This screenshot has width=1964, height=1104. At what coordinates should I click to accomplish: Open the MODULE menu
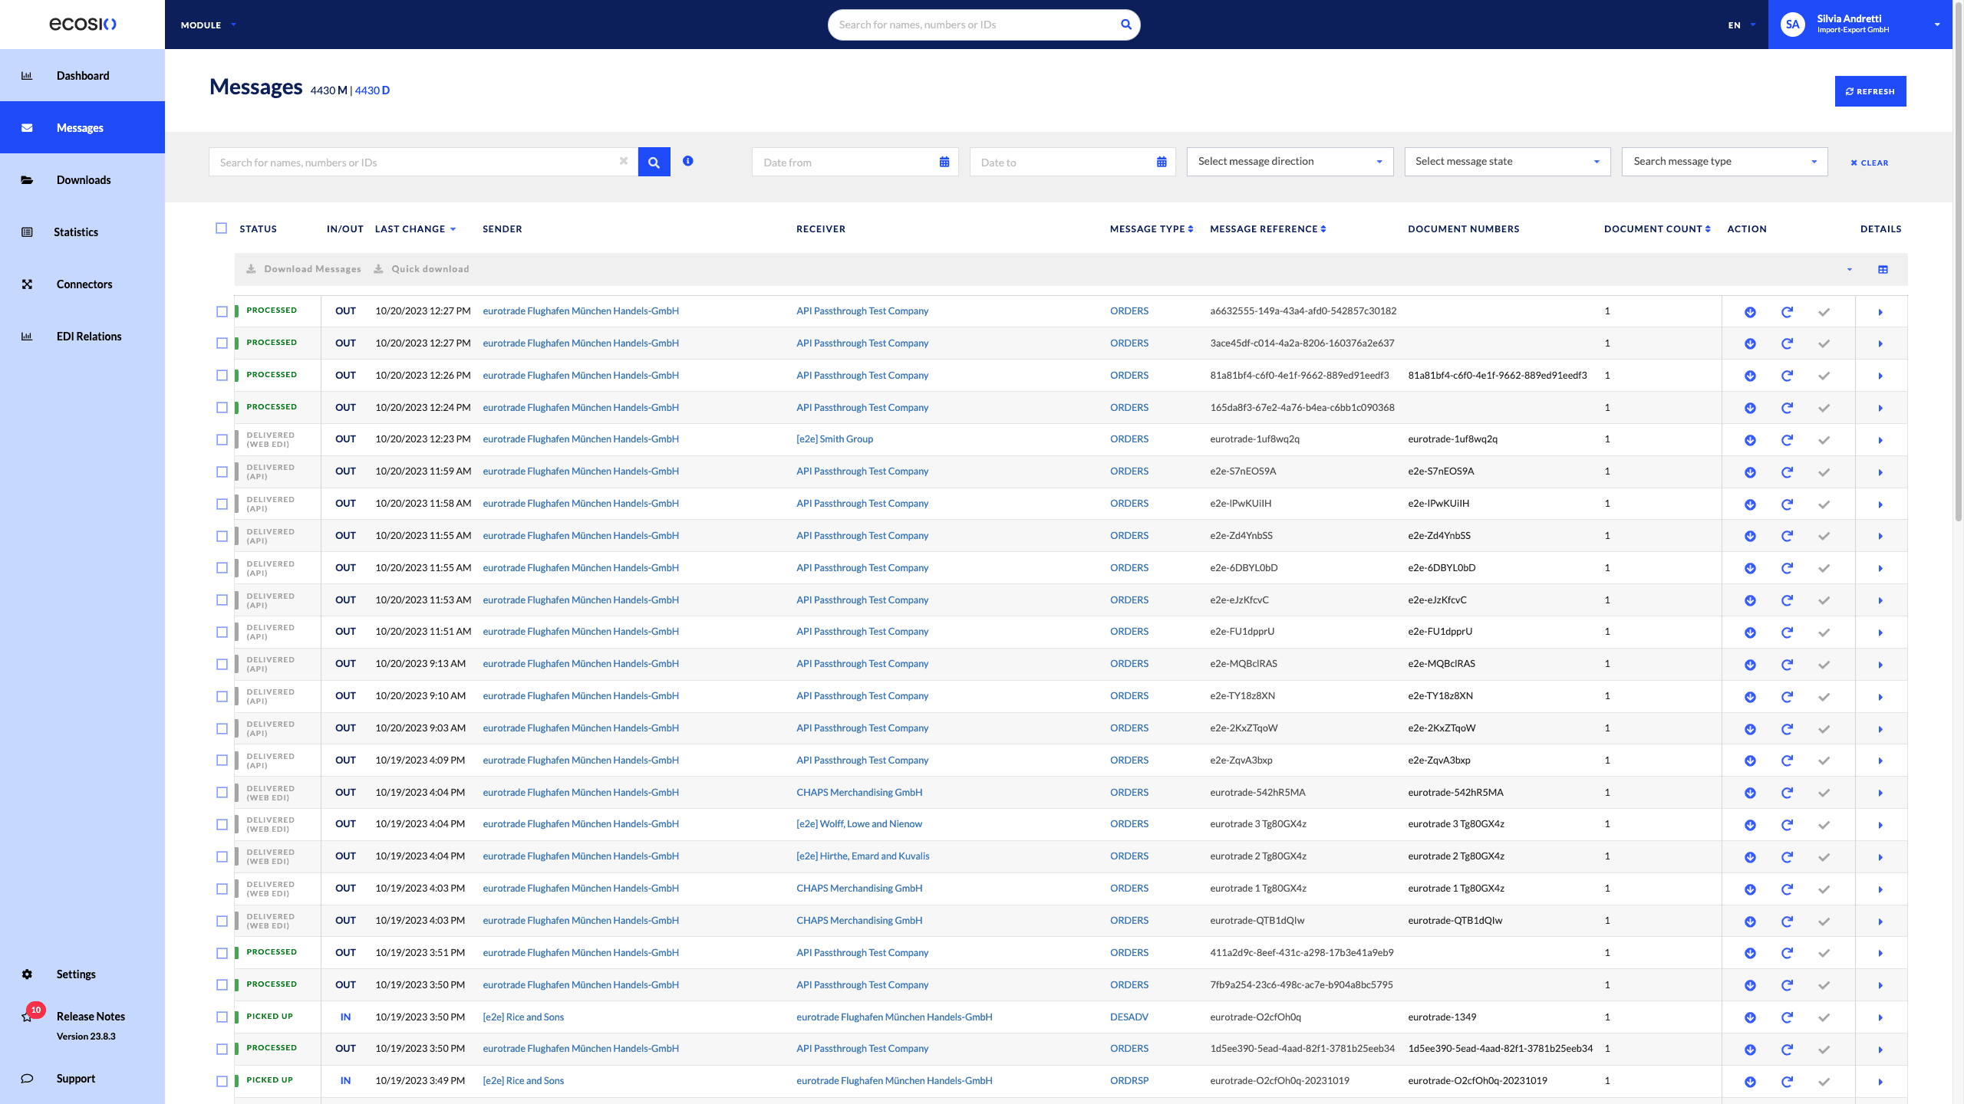tap(206, 25)
